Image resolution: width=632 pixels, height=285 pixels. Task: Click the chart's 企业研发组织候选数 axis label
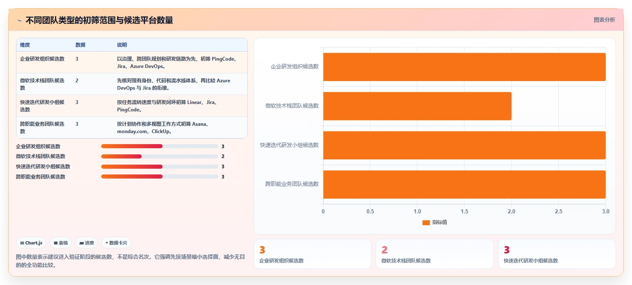pos(294,66)
